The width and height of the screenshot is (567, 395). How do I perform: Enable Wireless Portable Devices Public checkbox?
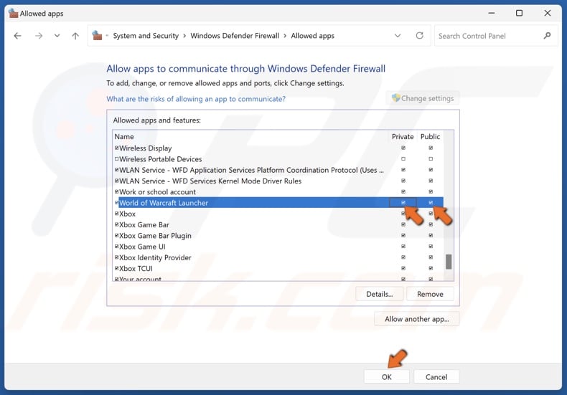[x=431, y=158]
